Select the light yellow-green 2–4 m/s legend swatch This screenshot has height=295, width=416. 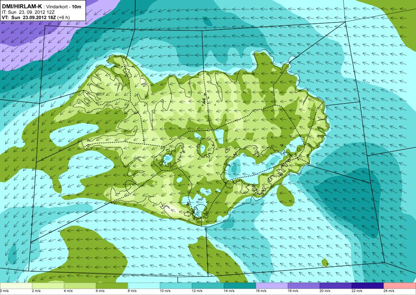point(48,286)
